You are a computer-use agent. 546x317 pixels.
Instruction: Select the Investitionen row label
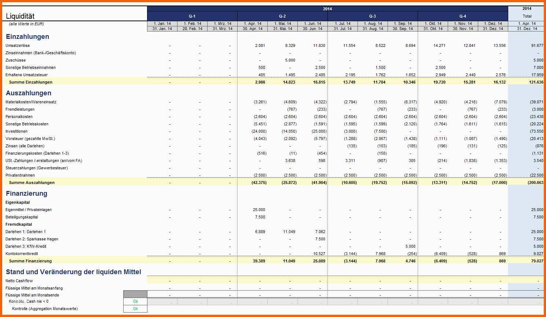17,131
